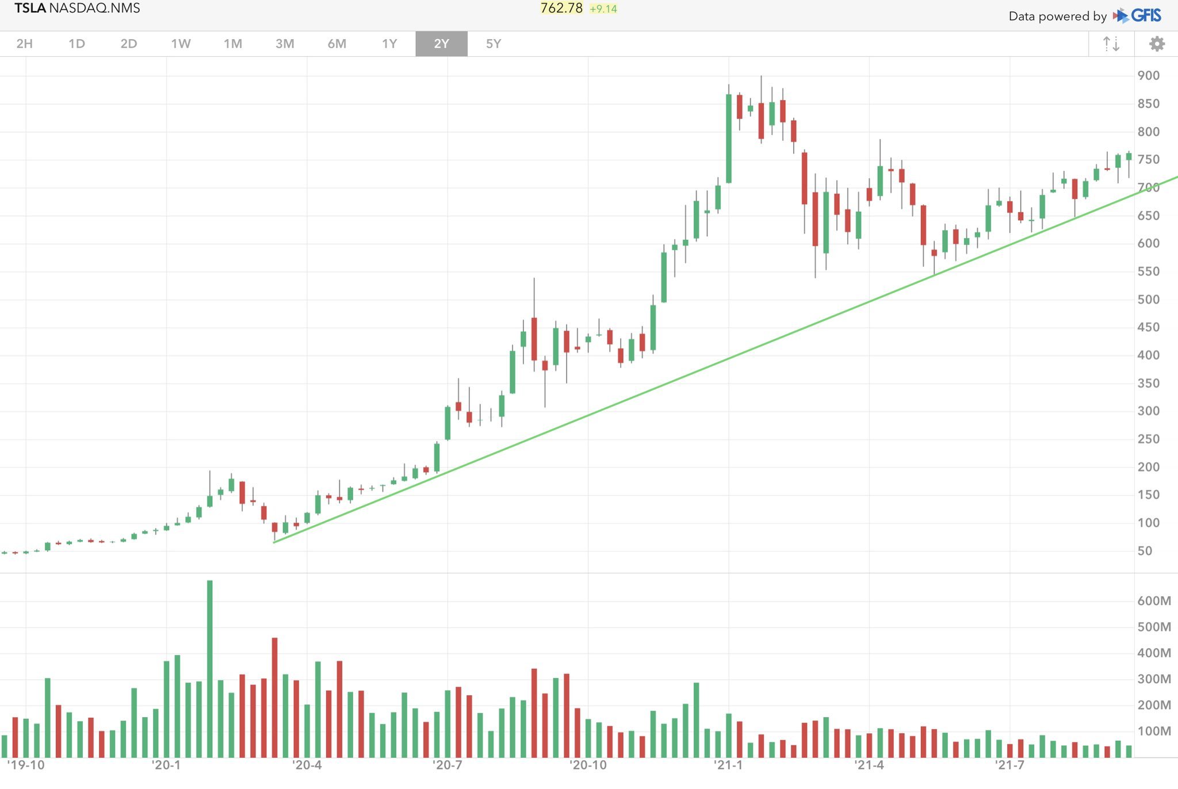
Task: Switch chart to 5Y range
Action: tap(494, 44)
